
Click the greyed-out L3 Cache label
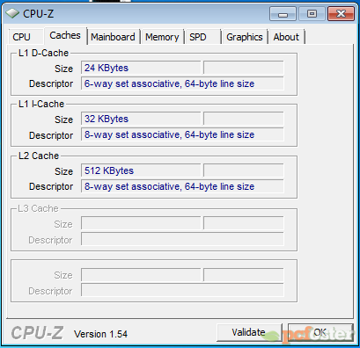click(x=39, y=208)
